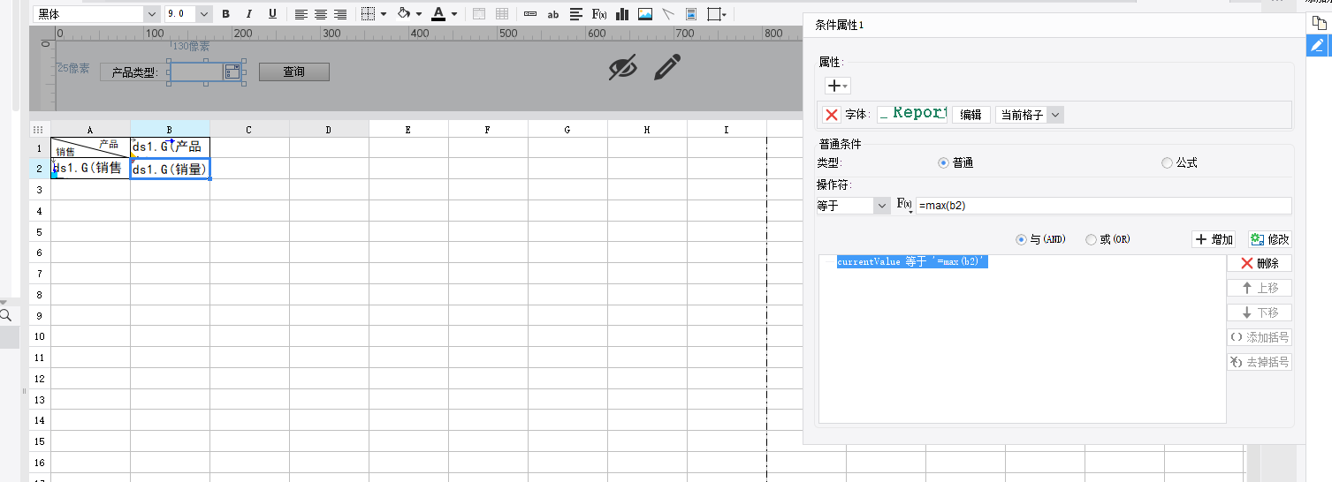Click the 添加括号 add brackets button

[x=1260, y=337]
